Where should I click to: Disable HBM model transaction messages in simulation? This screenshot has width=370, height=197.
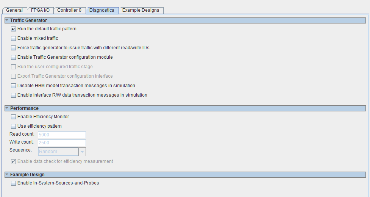tap(14, 86)
